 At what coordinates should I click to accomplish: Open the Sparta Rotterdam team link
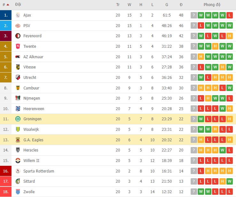(x=39, y=171)
